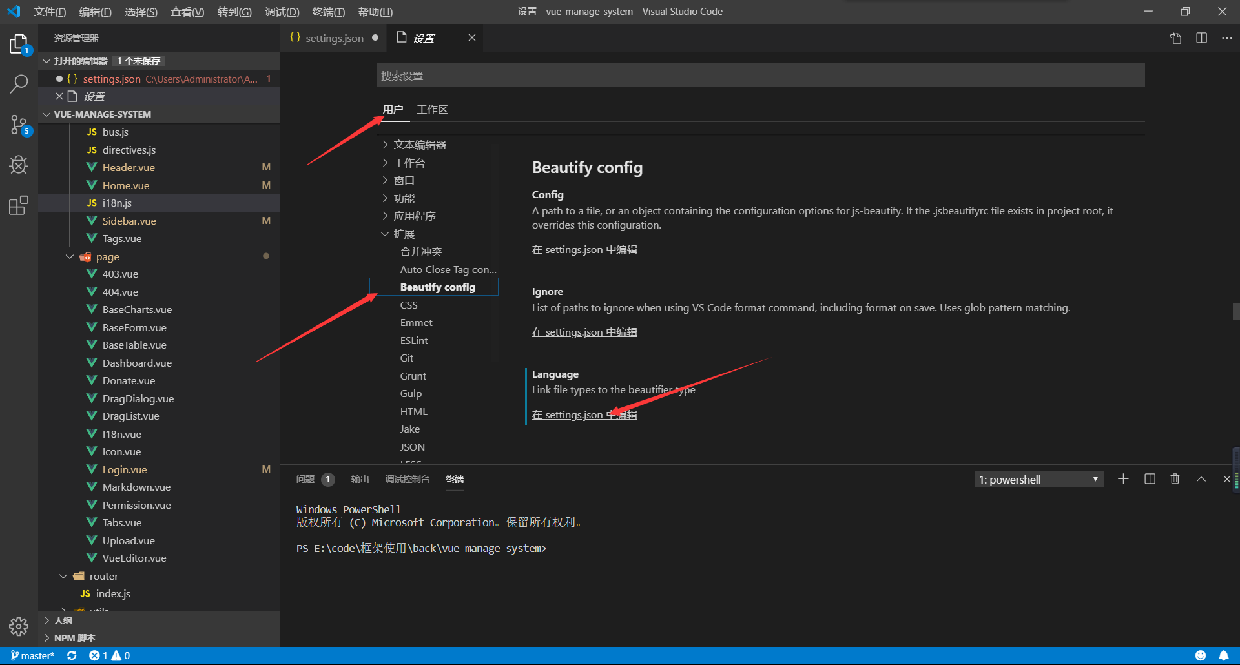Maximize the panel with the chevron toggle
This screenshot has width=1240, height=665.
coord(1201,479)
